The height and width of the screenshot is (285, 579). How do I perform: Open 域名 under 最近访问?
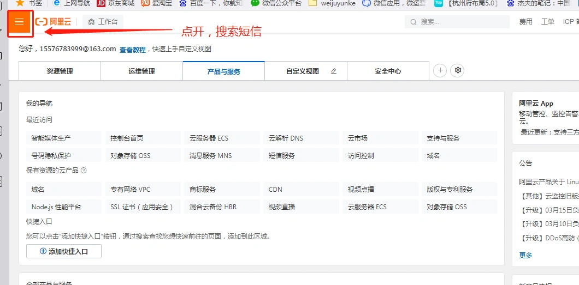coord(459,155)
